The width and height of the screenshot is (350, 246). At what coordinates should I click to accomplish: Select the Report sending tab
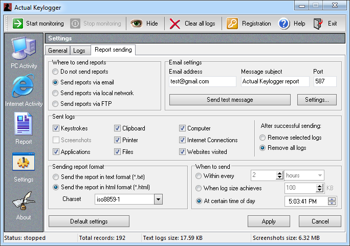pyautogui.click(x=113, y=50)
